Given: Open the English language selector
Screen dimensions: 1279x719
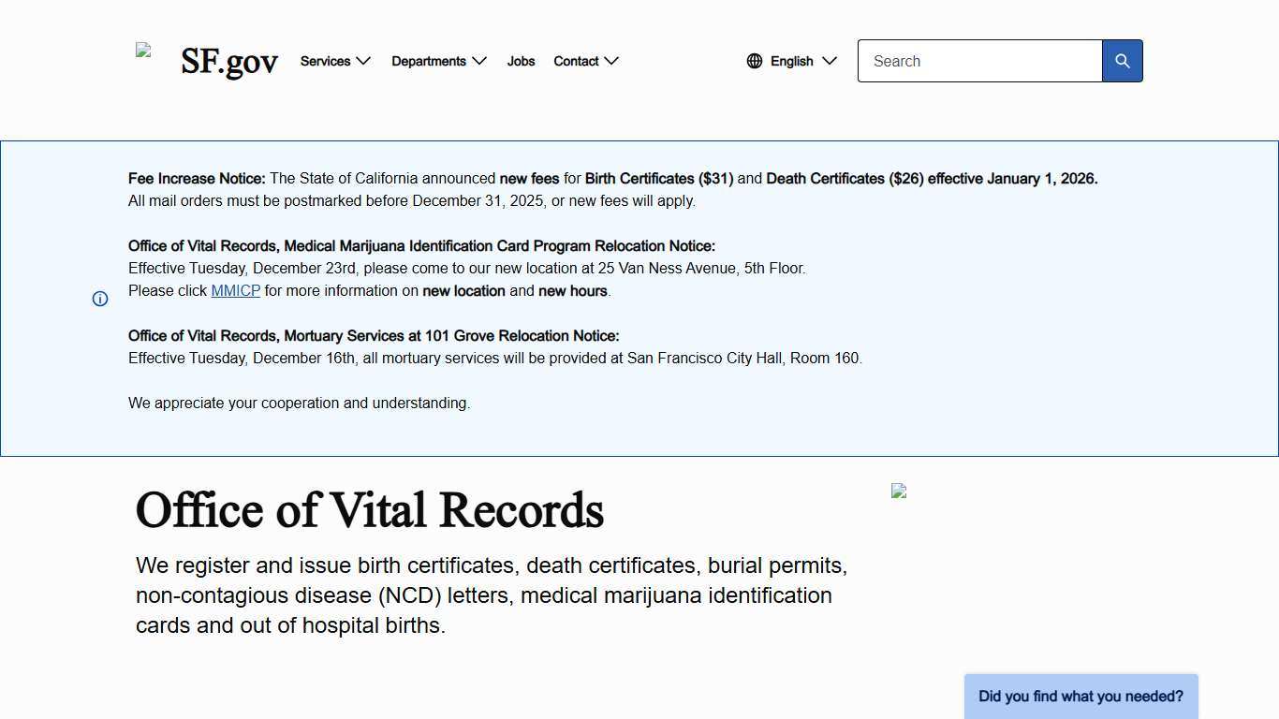Looking at the screenshot, I should pyautogui.click(x=791, y=61).
